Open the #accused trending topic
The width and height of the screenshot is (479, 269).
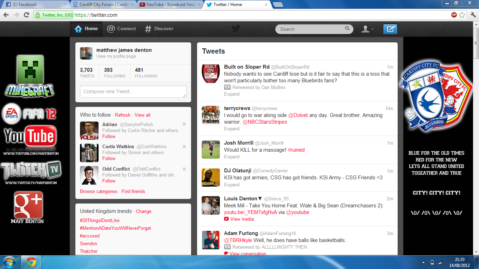(x=90, y=236)
